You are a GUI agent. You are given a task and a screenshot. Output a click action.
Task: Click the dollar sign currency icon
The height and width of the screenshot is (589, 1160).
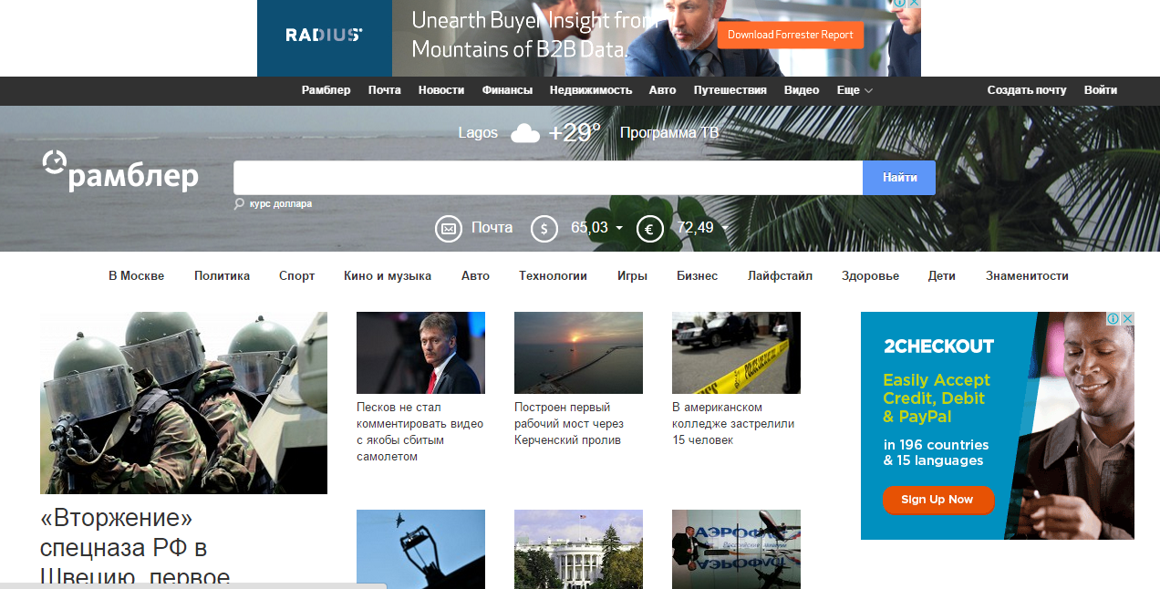[544, 228]
